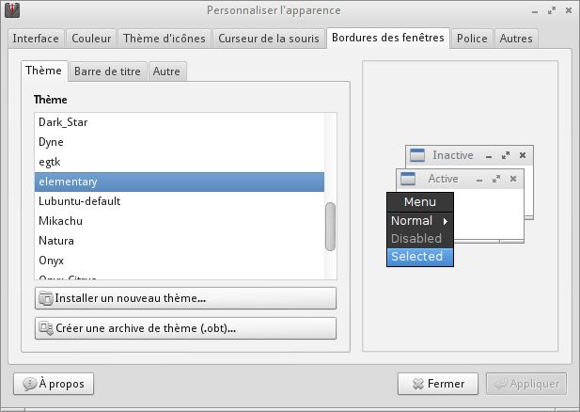Click the Active preview window icon
Image resolution: width=580 pixels, height=412 pixels.
tap(408, 179)
